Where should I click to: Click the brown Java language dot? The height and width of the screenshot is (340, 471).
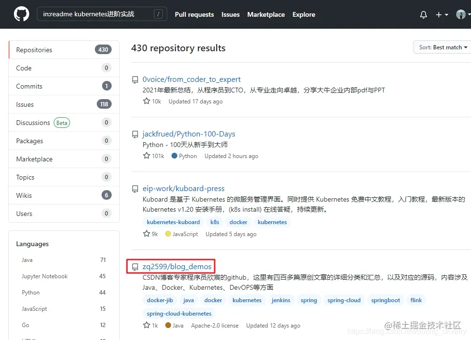(x=168, y=325)
